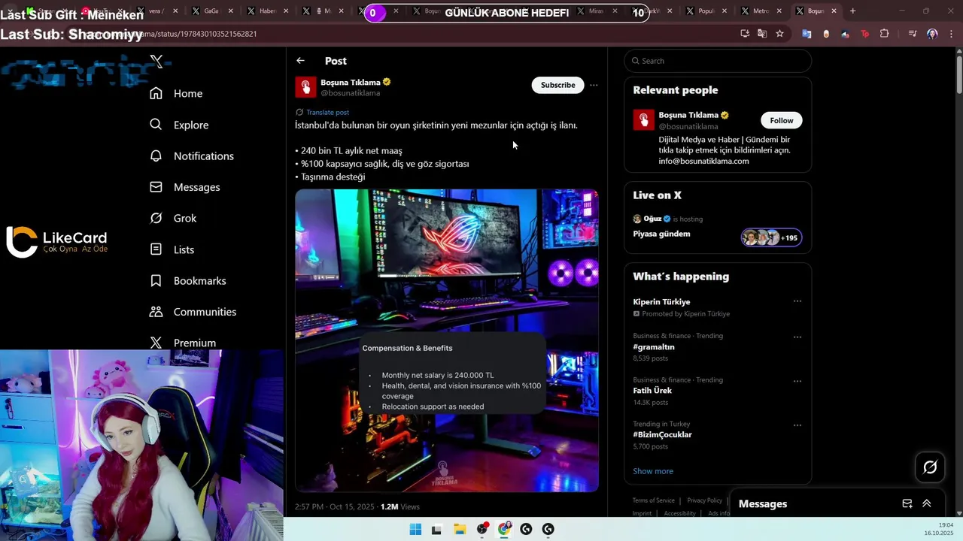Open the post's more options menu

tap(594, 85)
